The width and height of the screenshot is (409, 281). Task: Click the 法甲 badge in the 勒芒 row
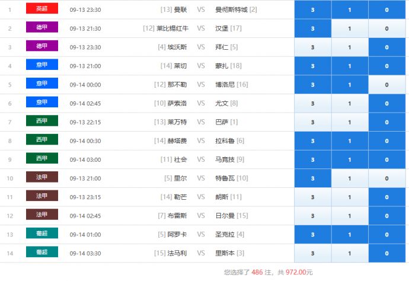pos(42,196)
